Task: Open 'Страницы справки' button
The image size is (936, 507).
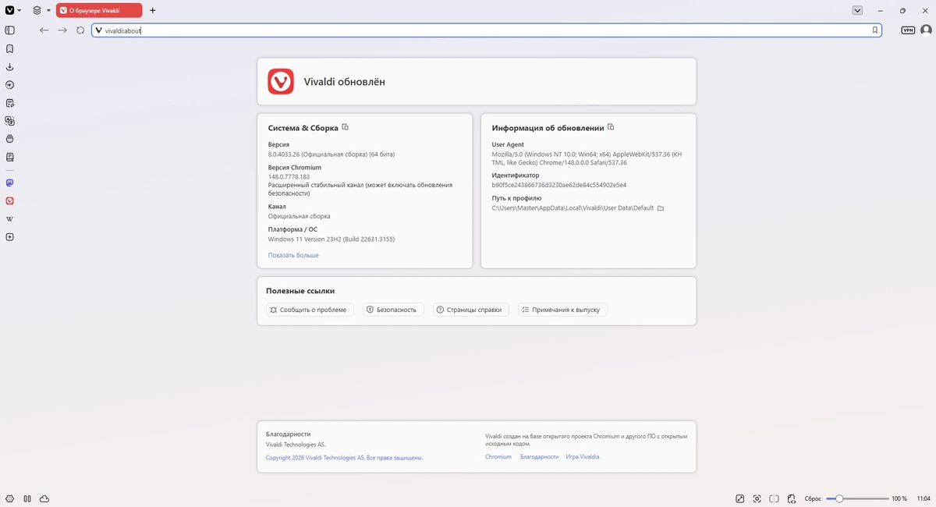Action: [x=471, y=310]
